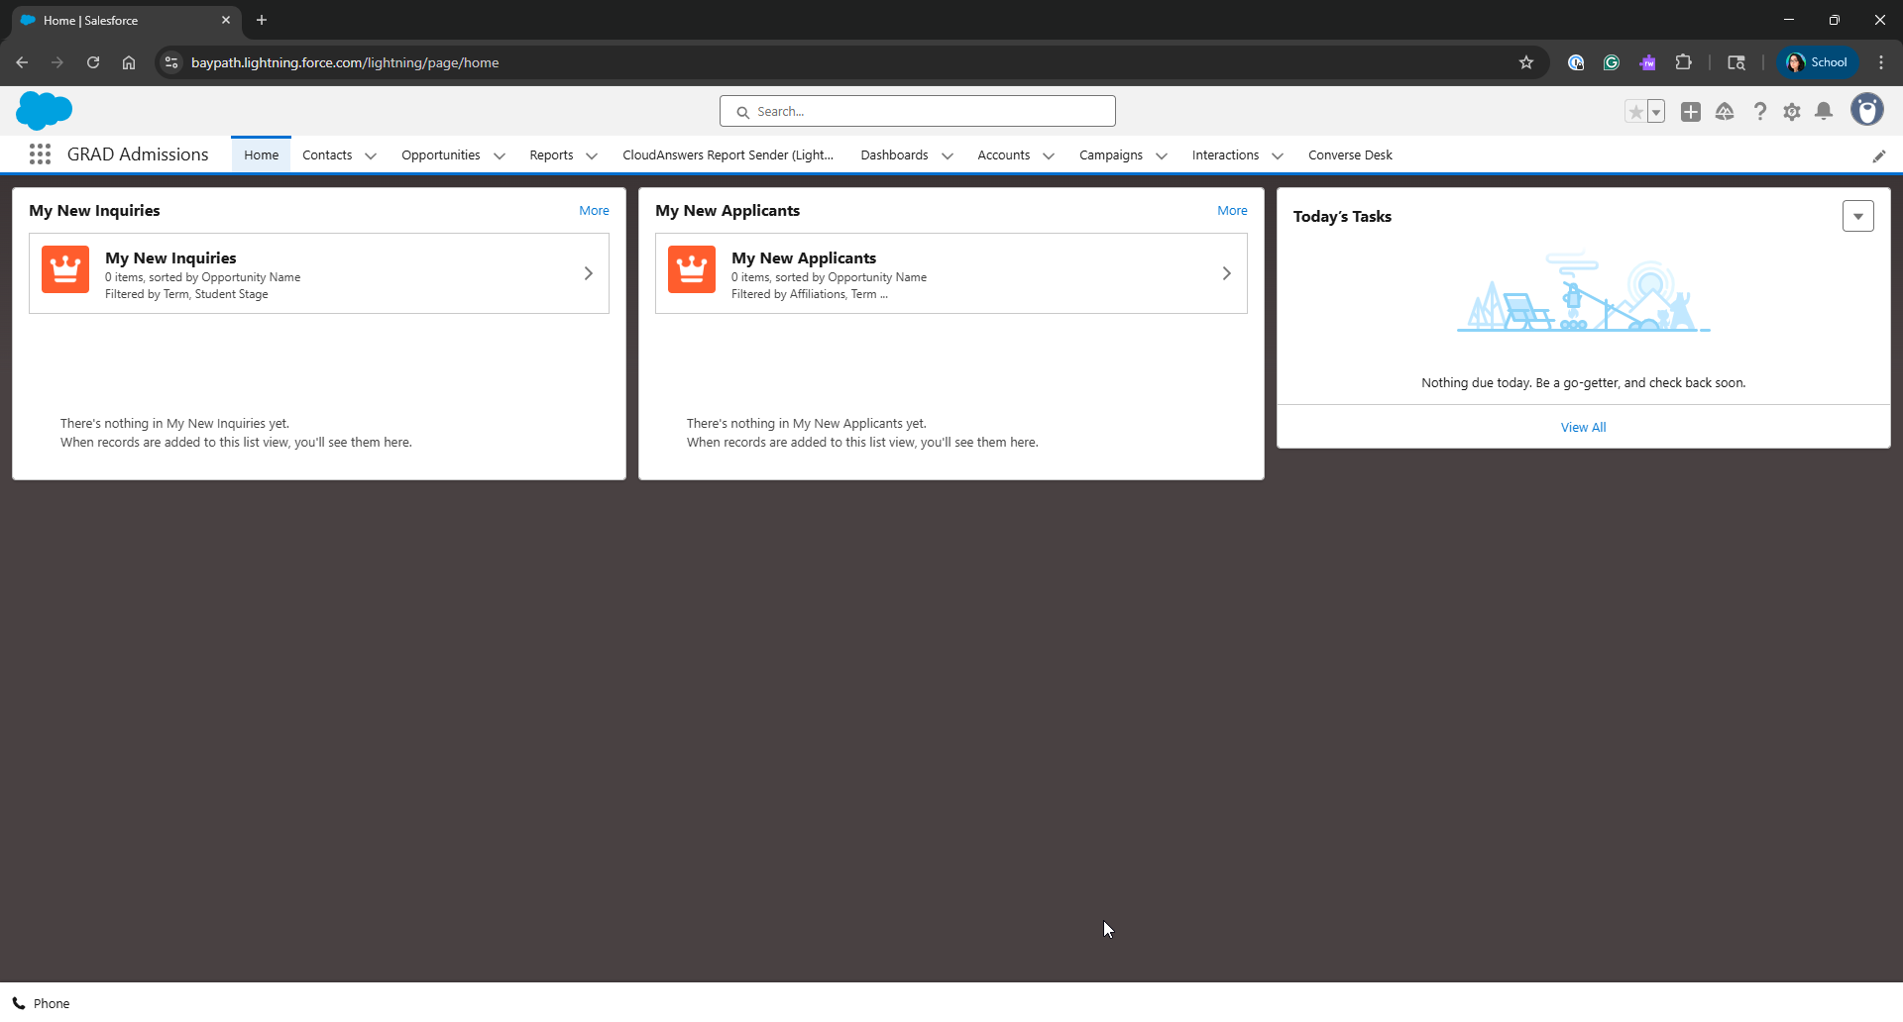Open the Today's Tasks filter dropdown

point(1857,216)
